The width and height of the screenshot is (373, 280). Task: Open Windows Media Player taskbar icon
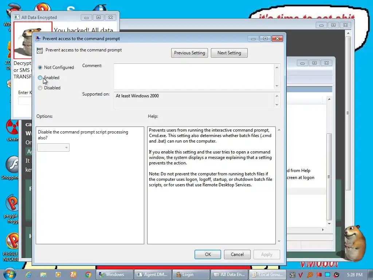[58, 274]
